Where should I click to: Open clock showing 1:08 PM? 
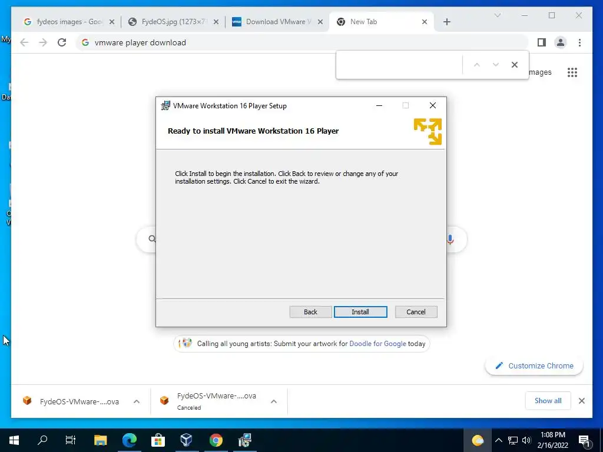click(x=552, y=440)
